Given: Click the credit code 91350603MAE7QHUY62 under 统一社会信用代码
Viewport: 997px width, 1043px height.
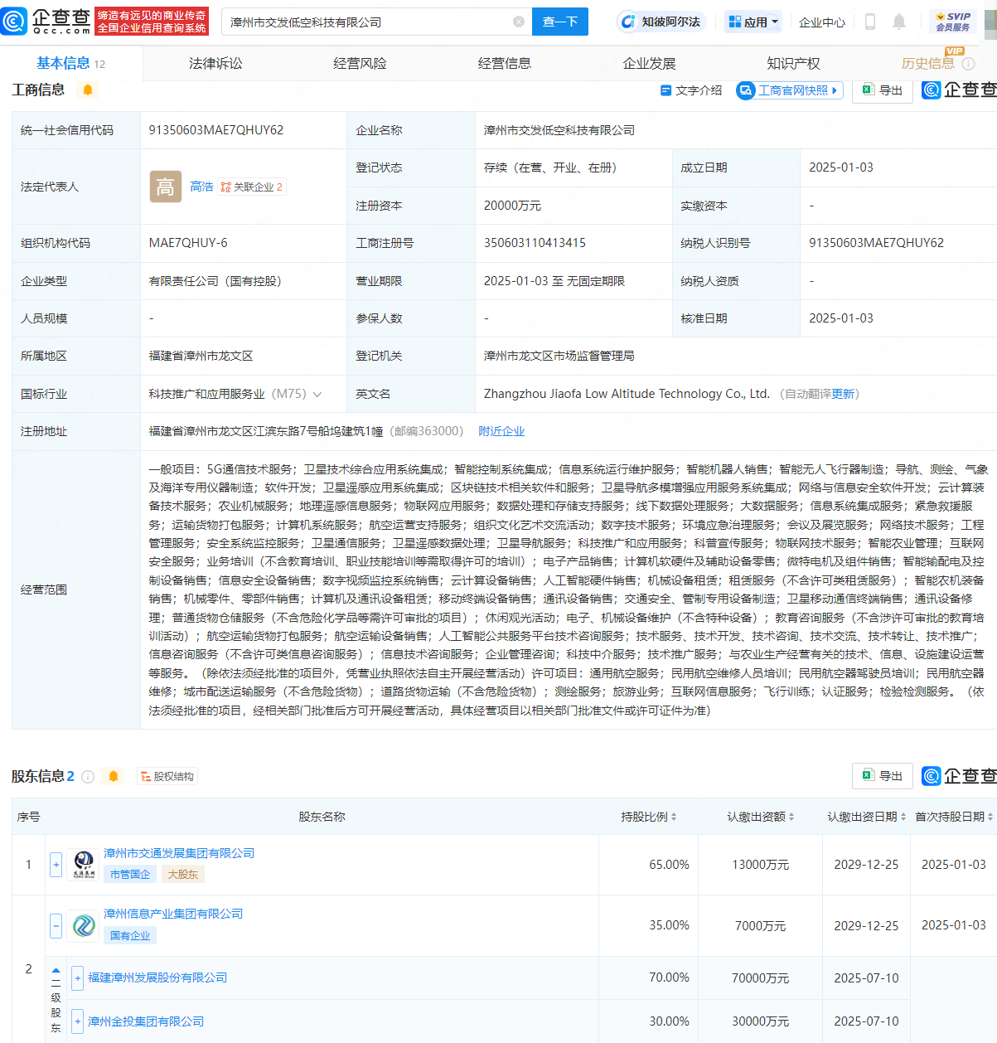Looking at the screenshot, I should tap(216, 130).
